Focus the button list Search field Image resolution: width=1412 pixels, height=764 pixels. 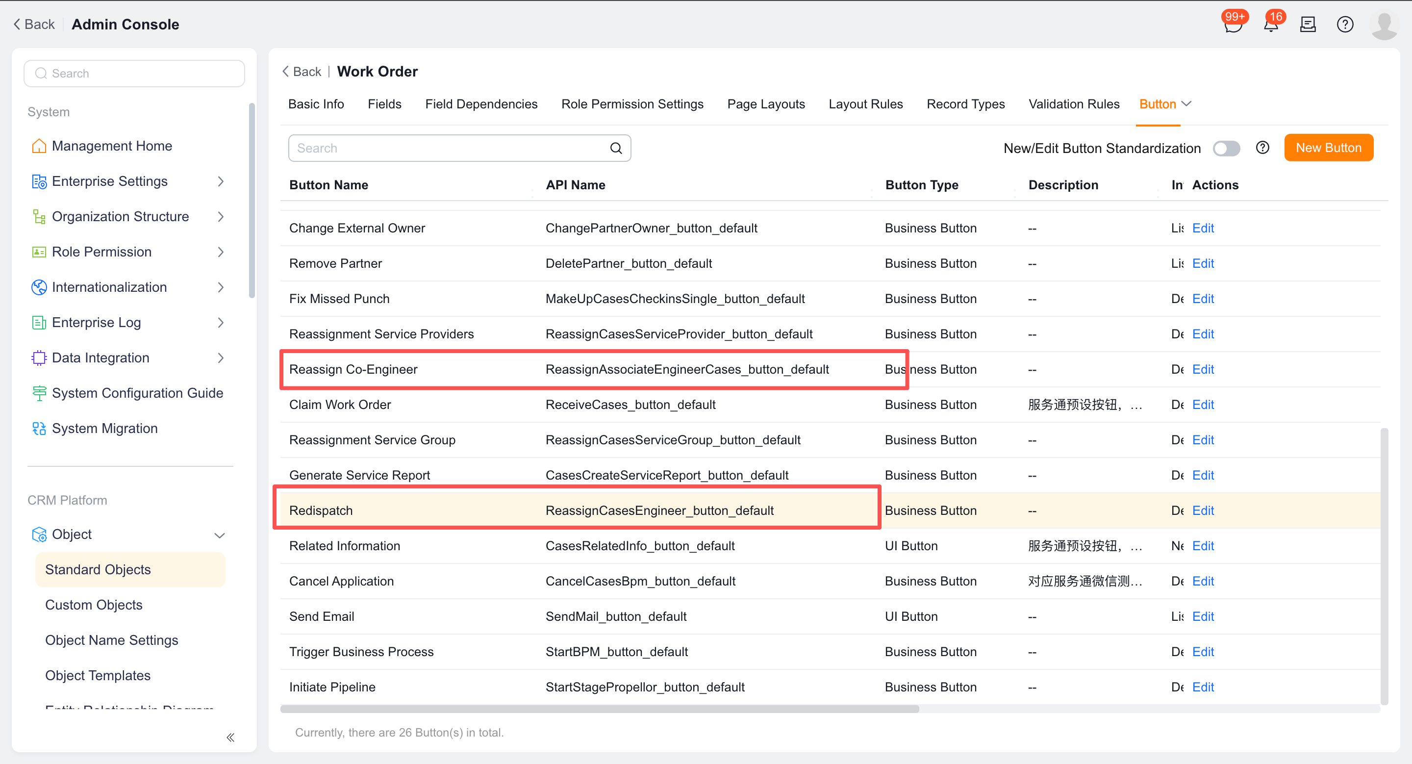459,148
